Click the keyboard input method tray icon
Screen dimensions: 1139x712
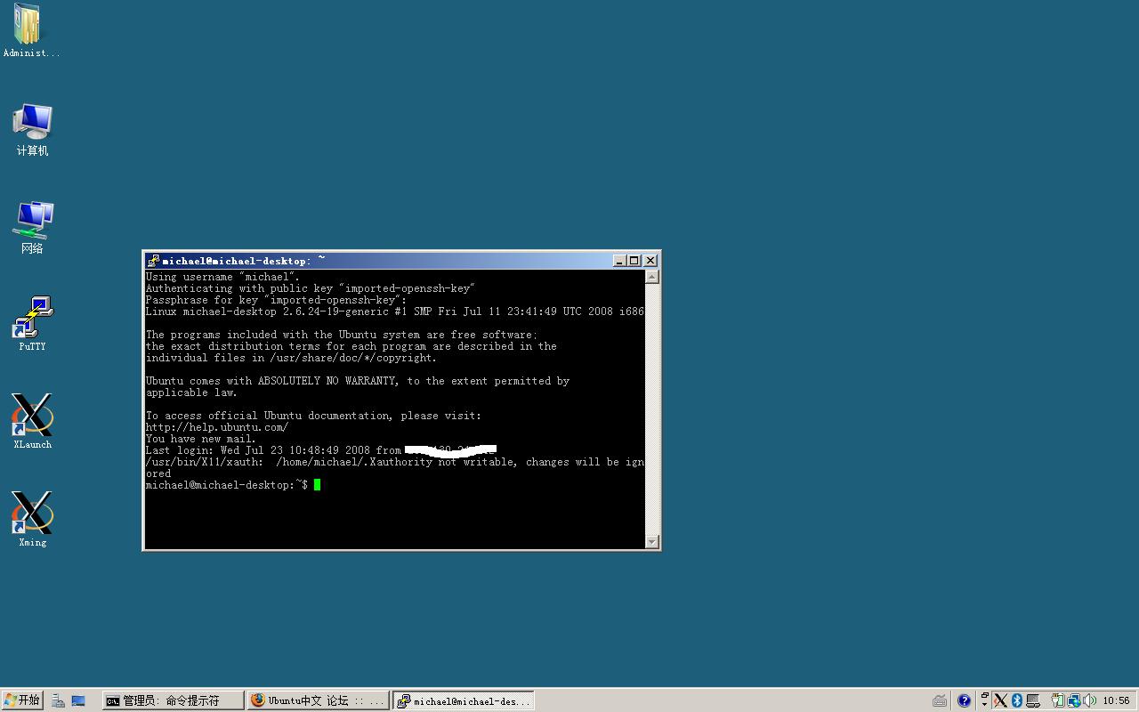click(x=940, y=701)
